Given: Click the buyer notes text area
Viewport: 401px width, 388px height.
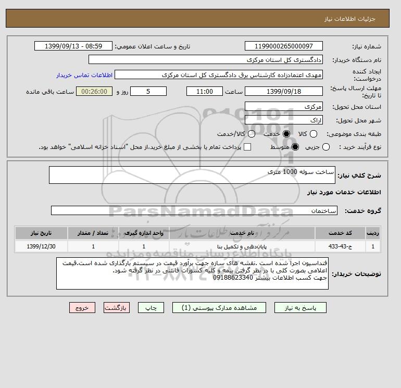Looking at the screenshot, I should click(x=192, y=273).
